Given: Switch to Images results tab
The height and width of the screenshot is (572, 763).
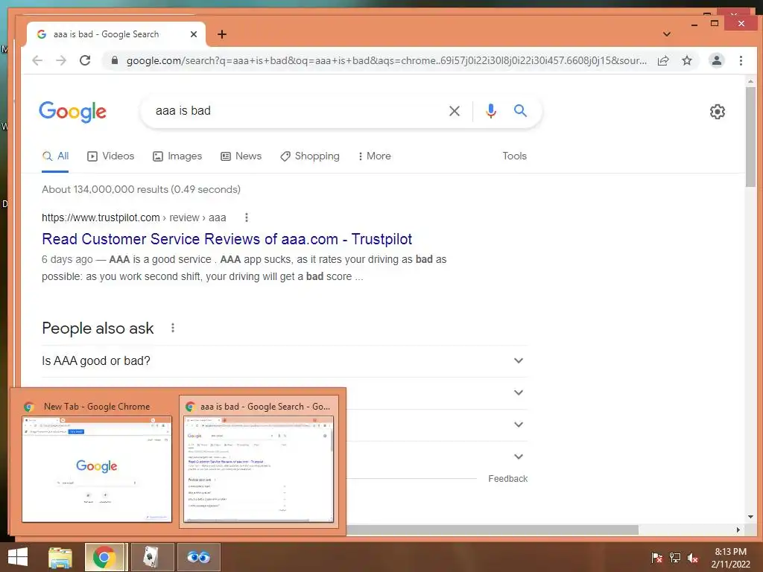Looking at the screenshot, I should [x=177, y=156].
